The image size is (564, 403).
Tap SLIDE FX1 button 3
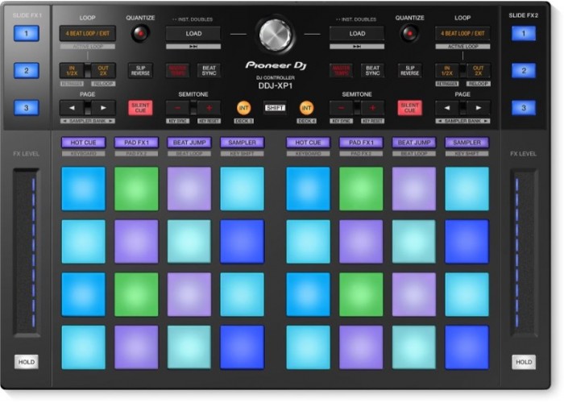27,107
